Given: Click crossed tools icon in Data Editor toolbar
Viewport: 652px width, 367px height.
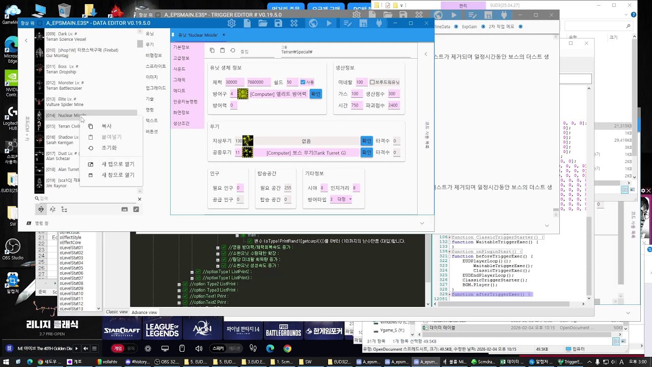Looking at the screenshot, I should [294, 23].
